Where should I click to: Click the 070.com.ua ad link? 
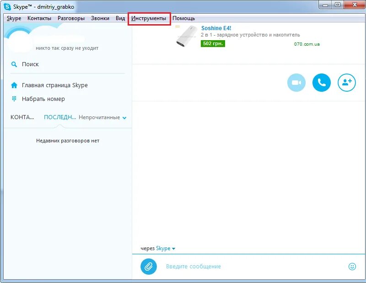click(307, 44)
